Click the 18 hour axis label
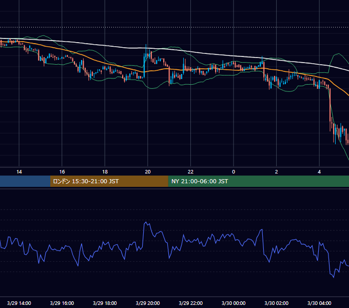Image resolution: width=349 pixels, height=308 pixels. 105,172
